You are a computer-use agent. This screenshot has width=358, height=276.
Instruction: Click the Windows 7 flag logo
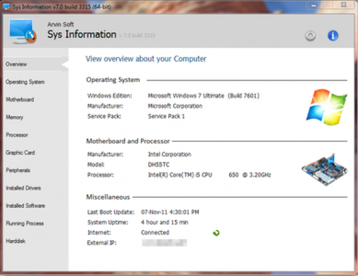click(x=326, y=107)
